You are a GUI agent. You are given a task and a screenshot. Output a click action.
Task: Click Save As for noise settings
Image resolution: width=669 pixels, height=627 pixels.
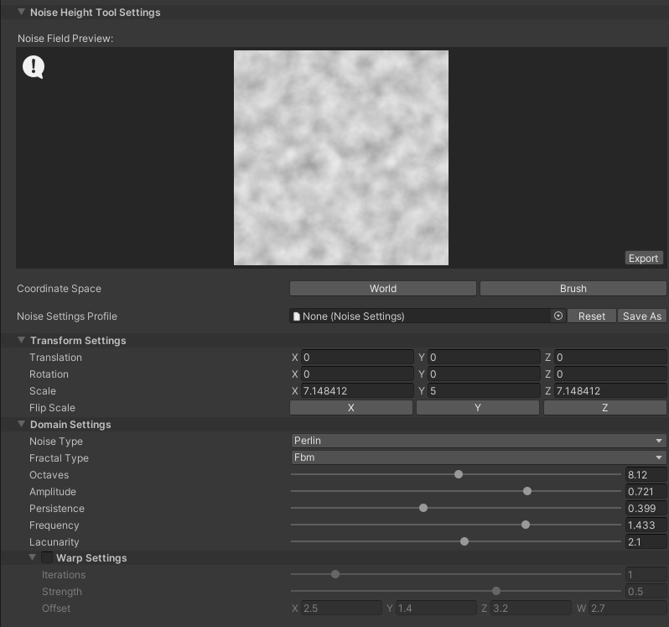[x=642, y=316]
